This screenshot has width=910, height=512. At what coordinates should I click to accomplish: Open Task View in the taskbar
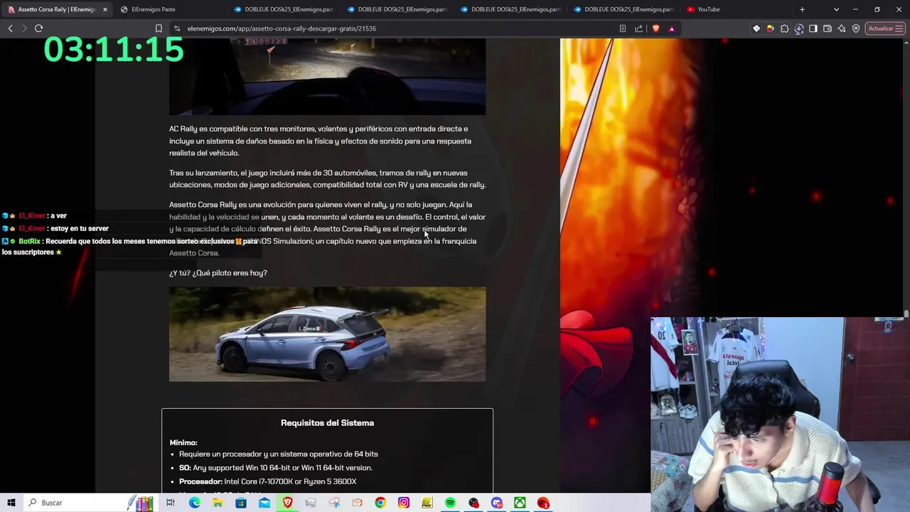tap(171, 503)
